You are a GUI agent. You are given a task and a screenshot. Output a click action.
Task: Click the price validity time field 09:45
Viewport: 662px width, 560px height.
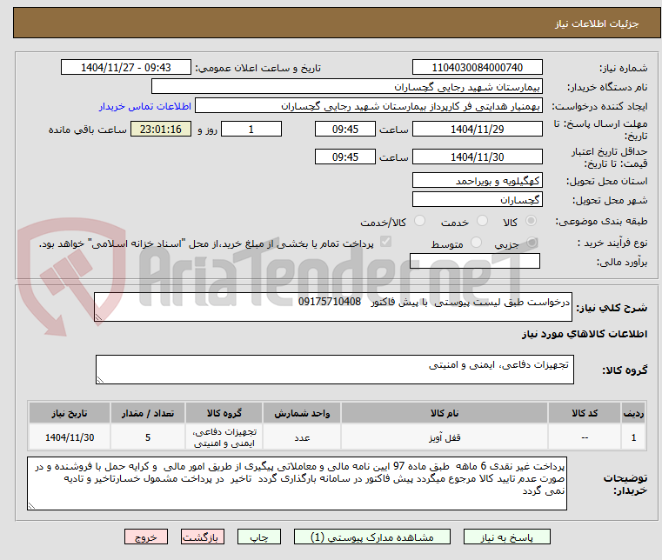click(345, 157)
